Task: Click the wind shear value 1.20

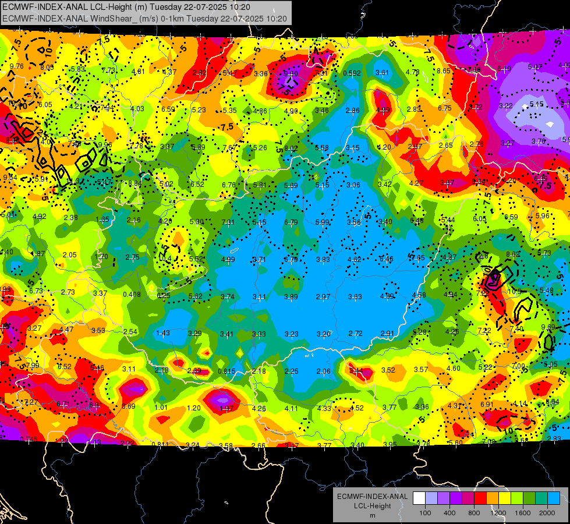Action: 194,408
